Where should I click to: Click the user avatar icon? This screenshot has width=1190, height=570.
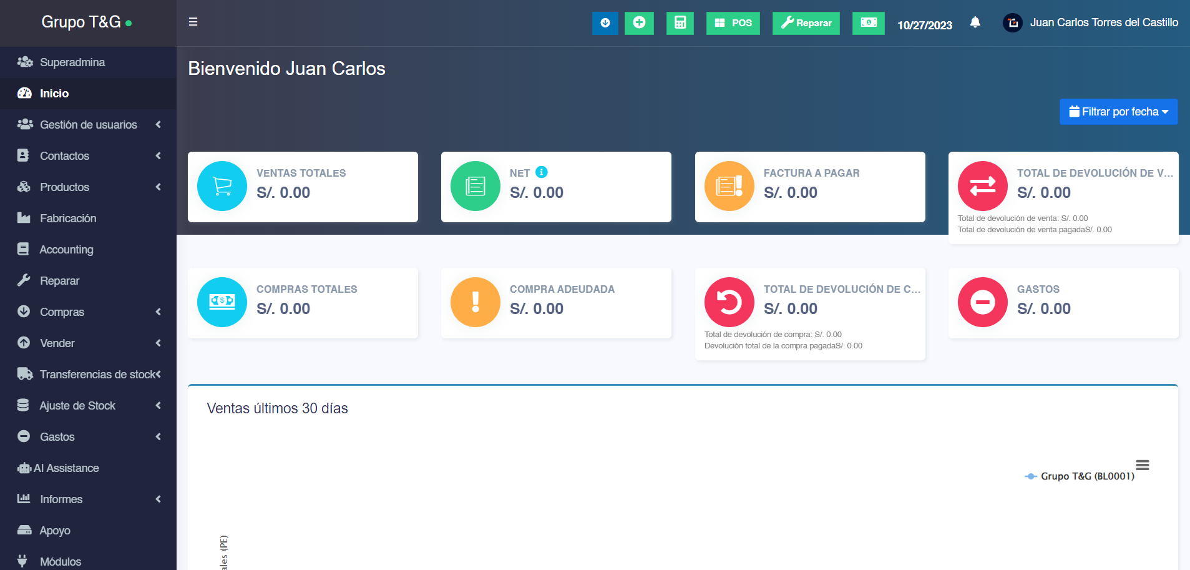[1012, 23]
